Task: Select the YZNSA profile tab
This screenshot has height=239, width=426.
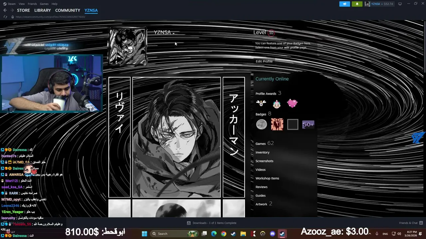Action: click(x=91, y=10)
